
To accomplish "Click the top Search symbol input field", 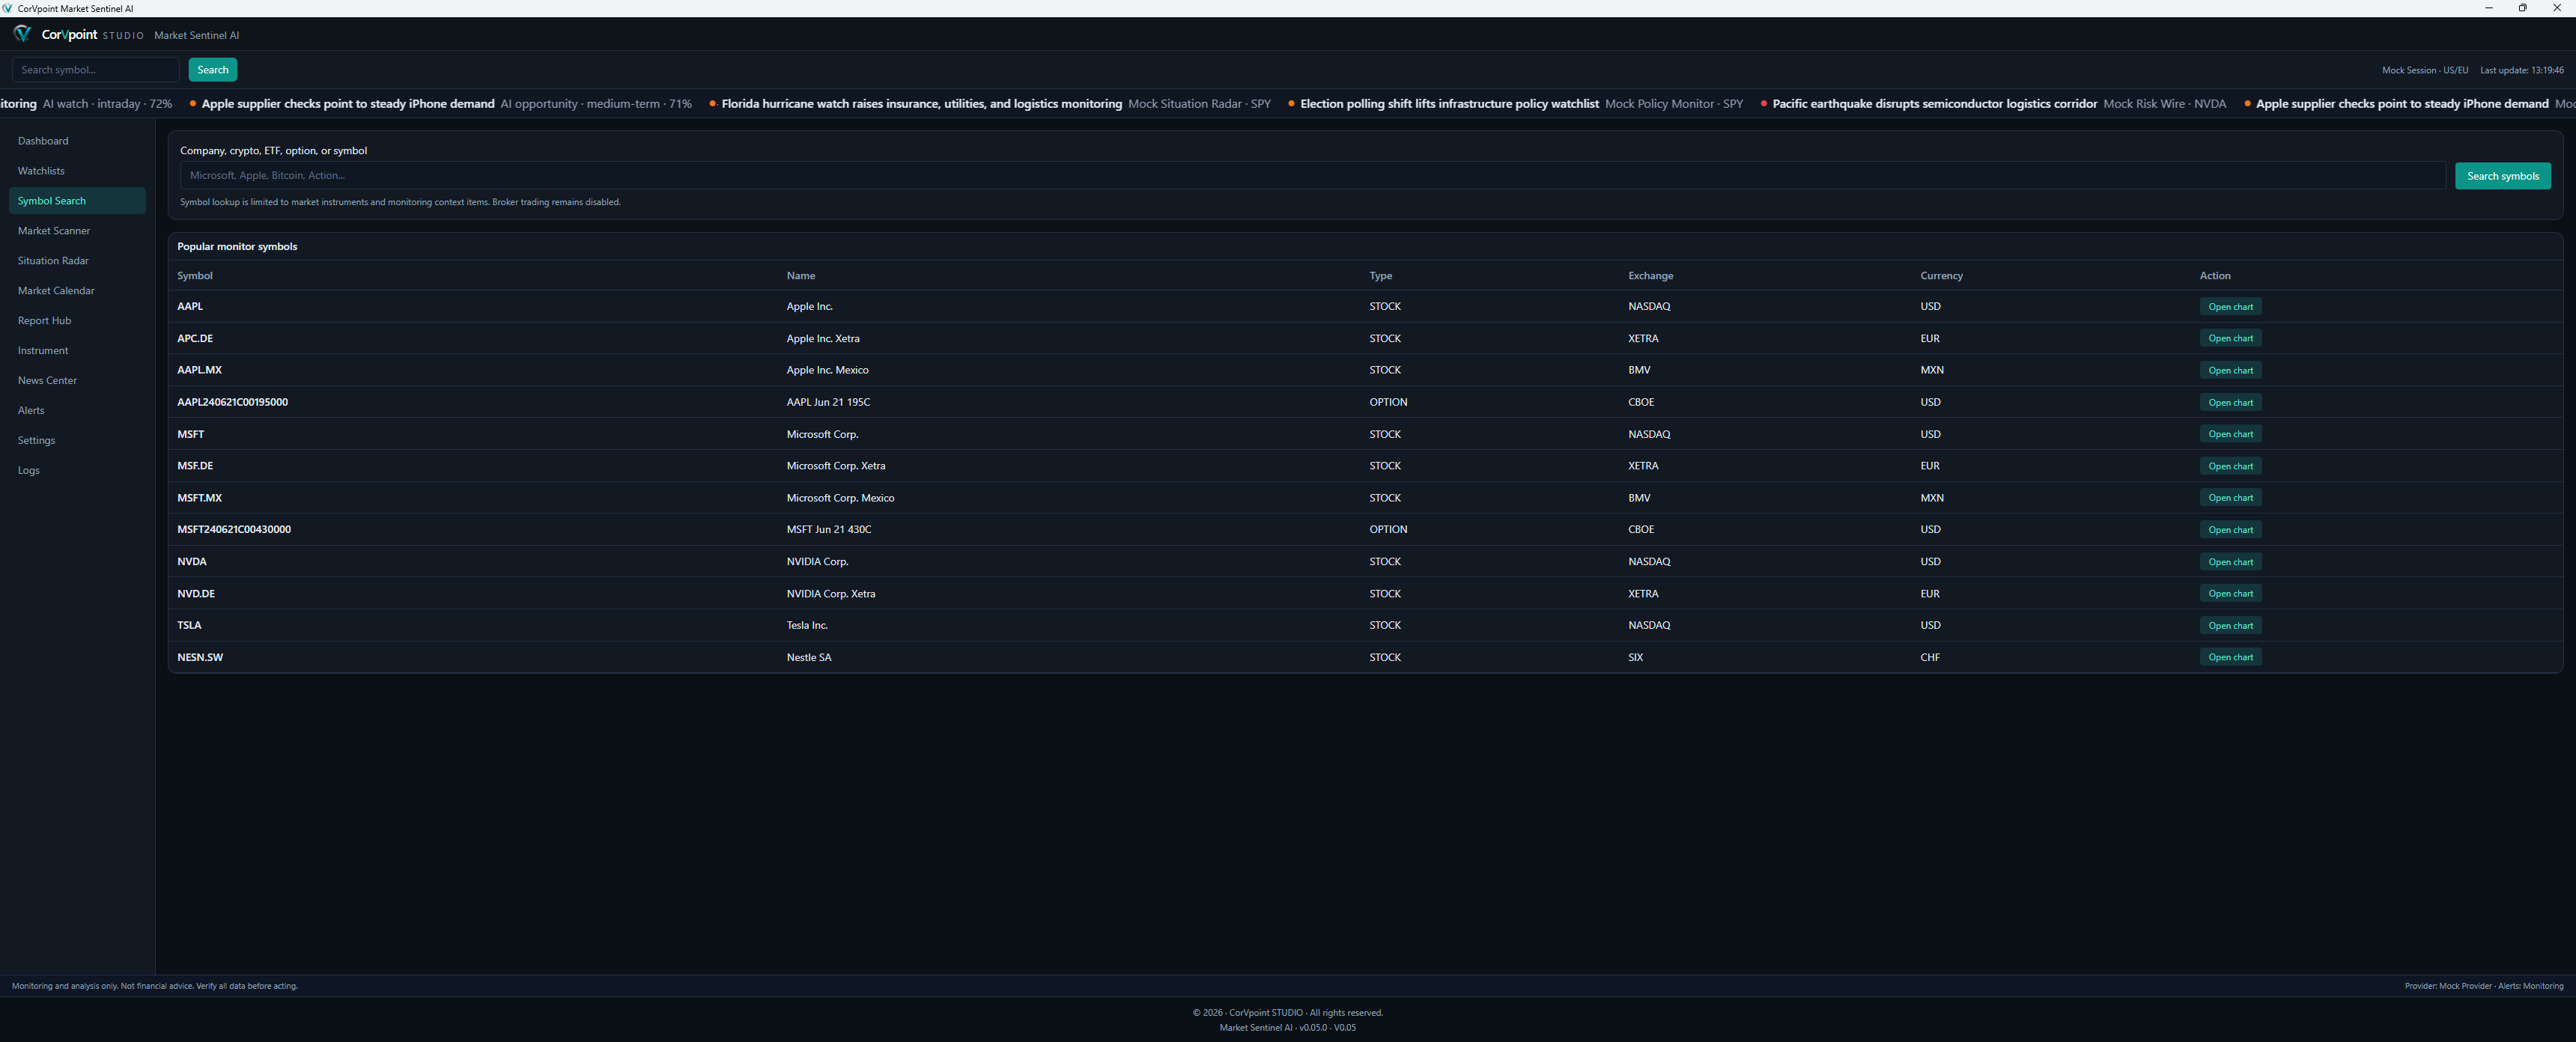I will click(x=95, y=69).
